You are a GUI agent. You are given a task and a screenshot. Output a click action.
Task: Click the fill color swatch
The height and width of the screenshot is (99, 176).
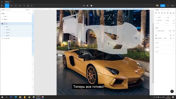point(156,38)
